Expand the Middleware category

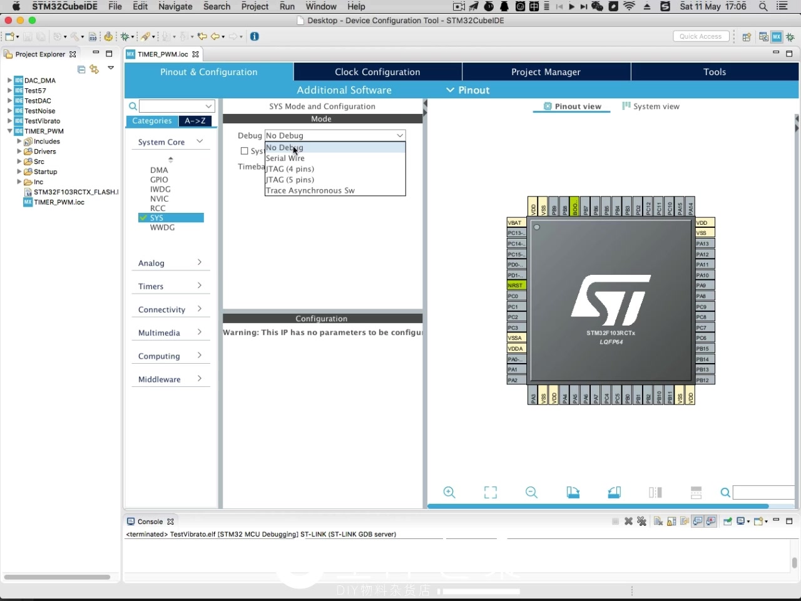pyautogui.click(x=170, y=379)
